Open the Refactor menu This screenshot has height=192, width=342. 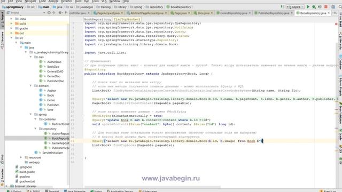66,1
